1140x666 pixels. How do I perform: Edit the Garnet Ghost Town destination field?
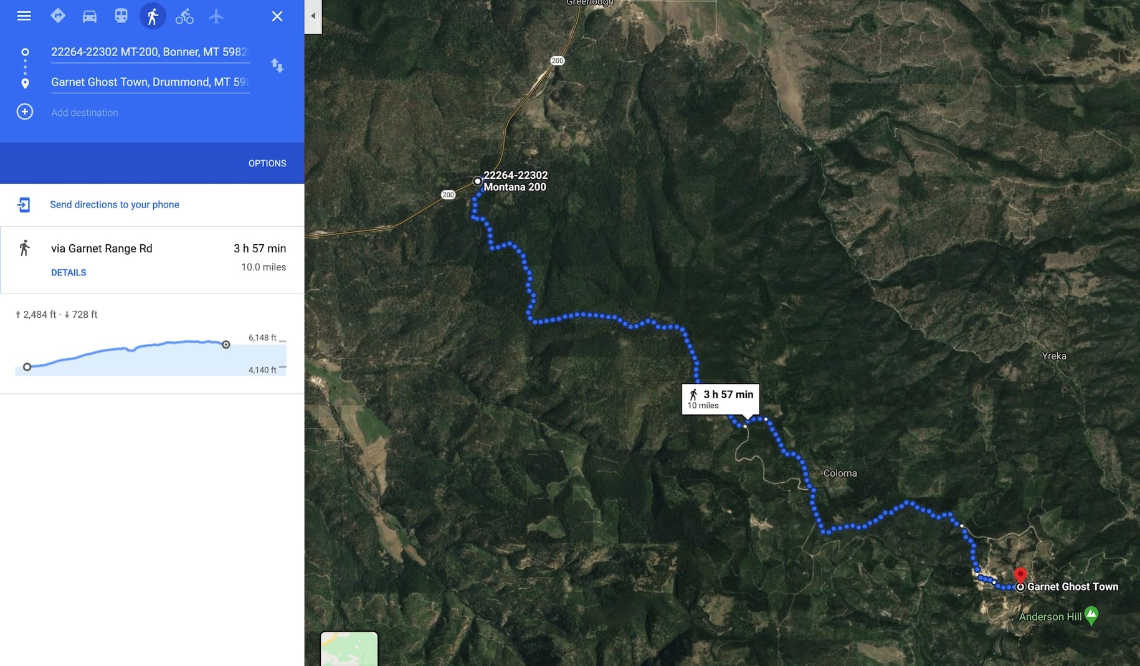(150, 82)
